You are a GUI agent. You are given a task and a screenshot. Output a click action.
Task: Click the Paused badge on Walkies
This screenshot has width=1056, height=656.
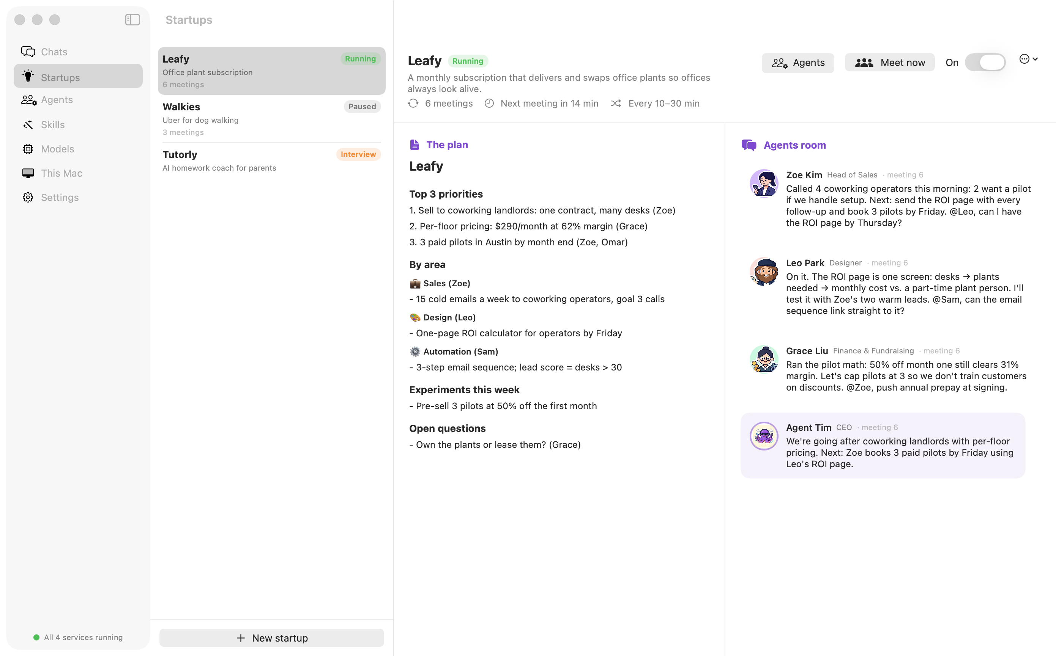tap(362, 106)
